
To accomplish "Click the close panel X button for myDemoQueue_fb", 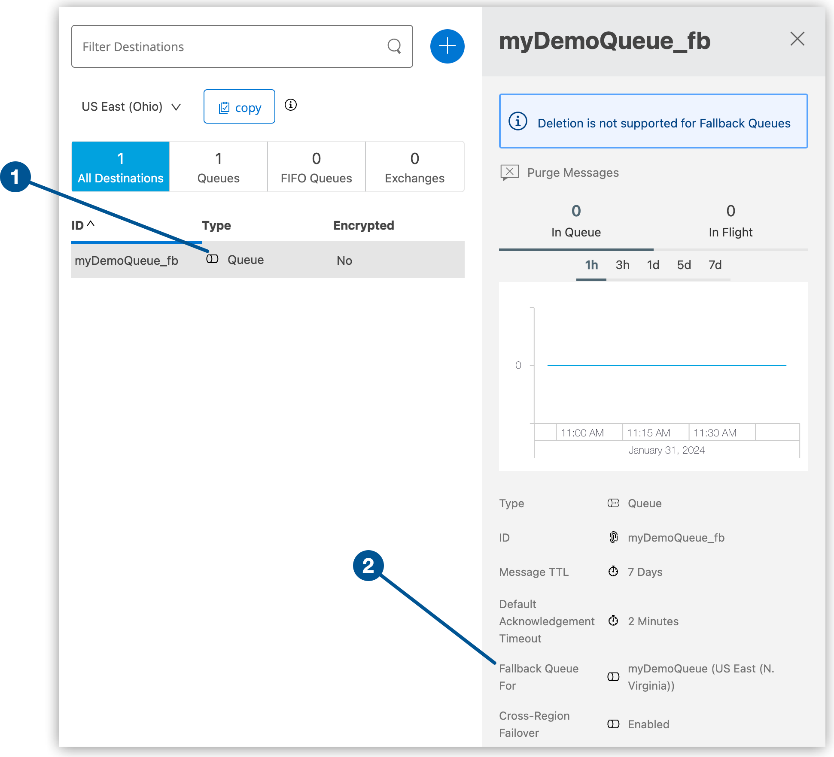I will click(x=797, y=39).
